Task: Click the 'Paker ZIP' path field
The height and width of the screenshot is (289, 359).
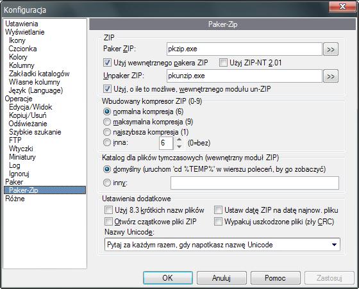Action: click(244, 49)
